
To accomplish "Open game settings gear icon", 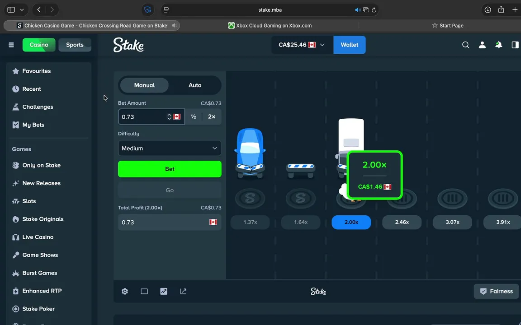I will (125, 291).
